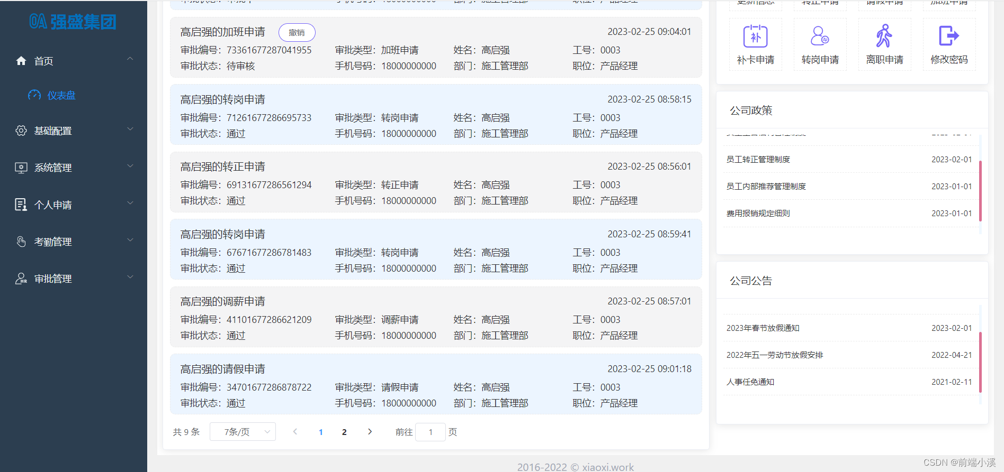Open the 转岗申请 shortcut icon
Viewport: 1004px width, 472px height.
820,36
